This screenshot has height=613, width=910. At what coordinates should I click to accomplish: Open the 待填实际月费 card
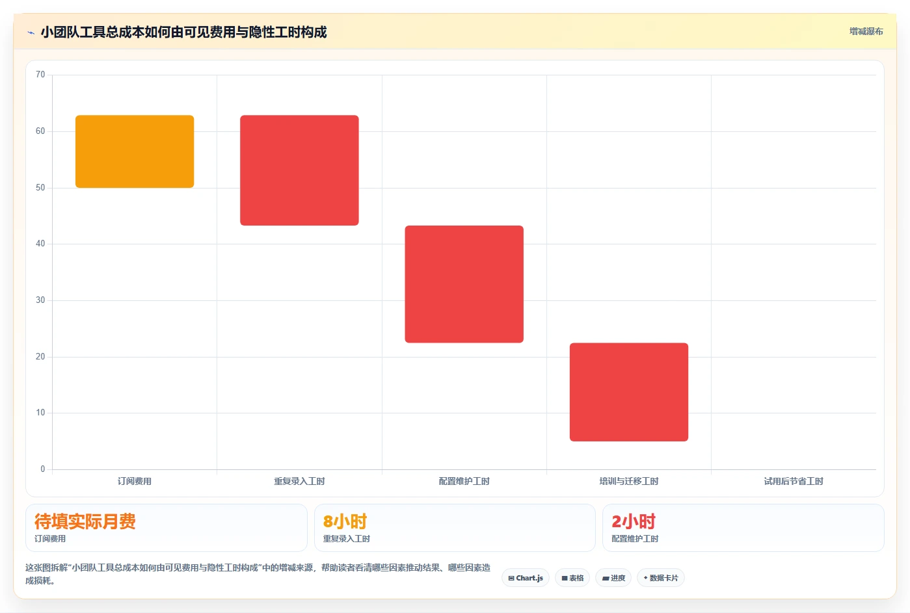(x=167, y=528)
